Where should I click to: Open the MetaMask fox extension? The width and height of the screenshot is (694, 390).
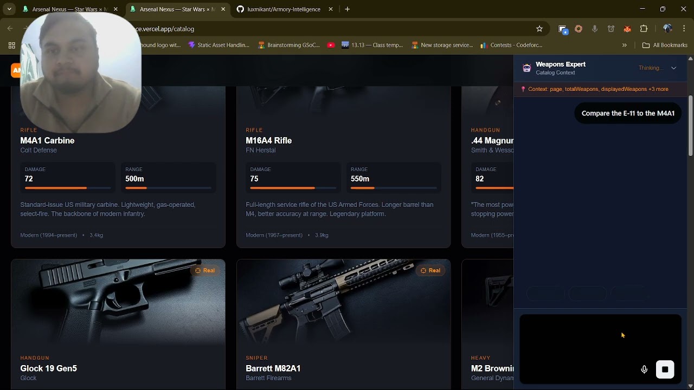pos(627,29)
